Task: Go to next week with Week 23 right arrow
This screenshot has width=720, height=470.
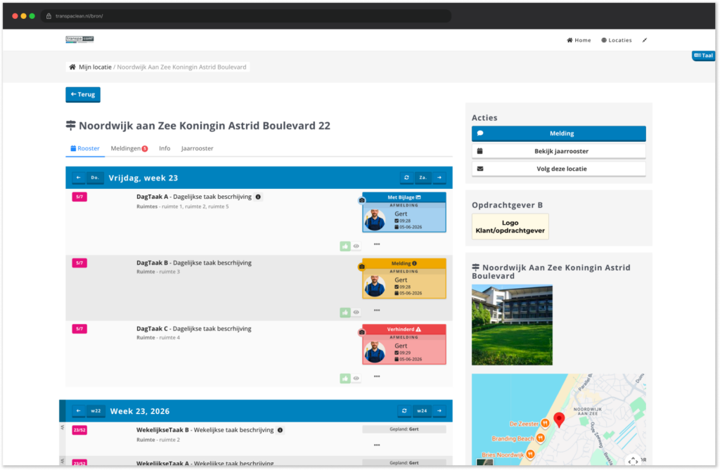Action: (439, 411)
